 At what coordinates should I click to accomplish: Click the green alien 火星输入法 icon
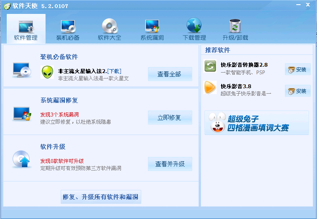click(47, 72)
